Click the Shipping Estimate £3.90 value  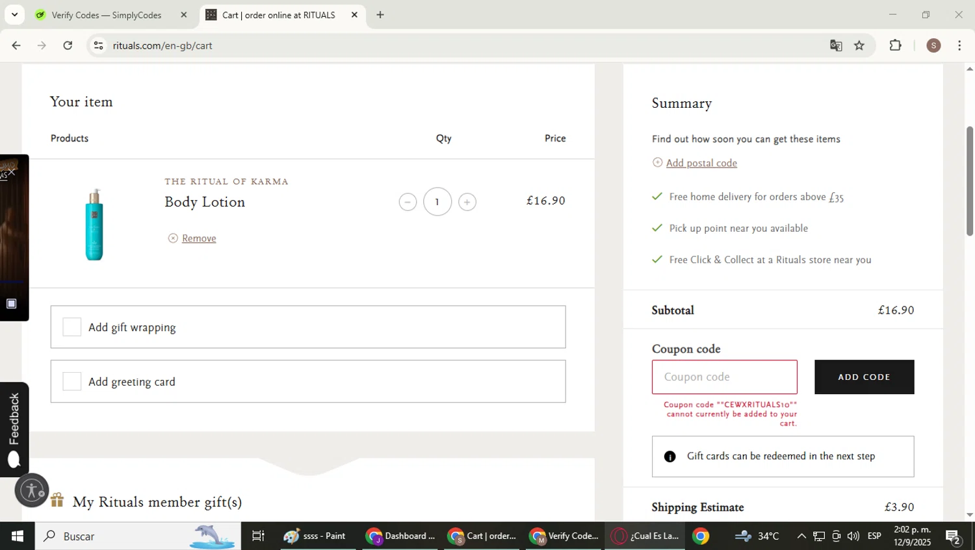(x=899, y=507)
